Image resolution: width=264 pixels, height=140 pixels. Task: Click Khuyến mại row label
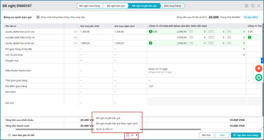click(x=12, y=61)
